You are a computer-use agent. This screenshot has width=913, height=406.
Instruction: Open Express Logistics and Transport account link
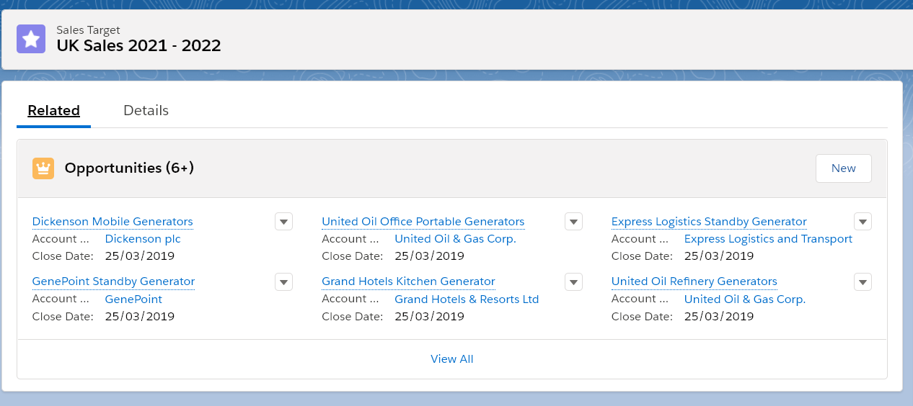point(768,239)
